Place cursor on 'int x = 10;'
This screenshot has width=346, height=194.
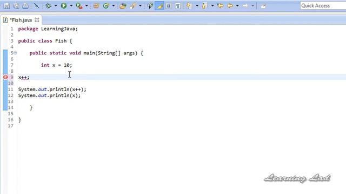click(56, 65)
